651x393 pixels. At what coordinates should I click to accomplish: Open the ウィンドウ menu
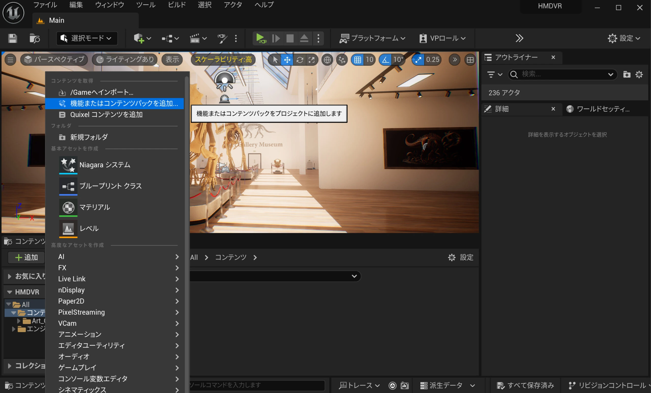(110, 5)
